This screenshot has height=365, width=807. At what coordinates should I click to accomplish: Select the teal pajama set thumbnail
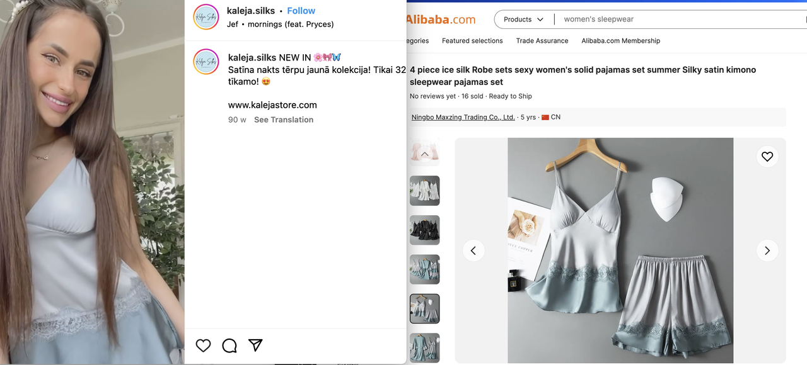click(425, 269)
